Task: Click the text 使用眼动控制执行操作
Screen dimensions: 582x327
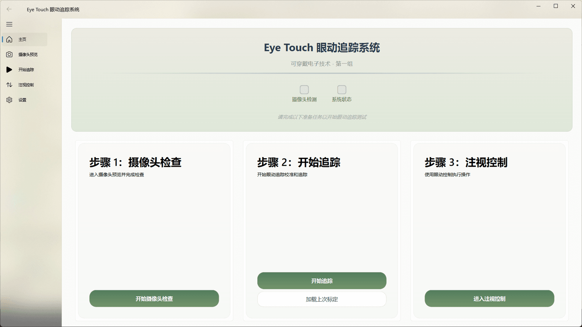Action: pos(447,175)
